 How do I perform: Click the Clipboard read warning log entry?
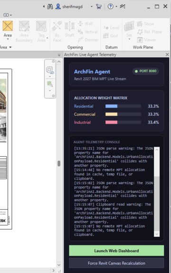[x=114, y=213]
